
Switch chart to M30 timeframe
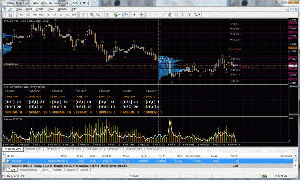[x=41, y=15]
